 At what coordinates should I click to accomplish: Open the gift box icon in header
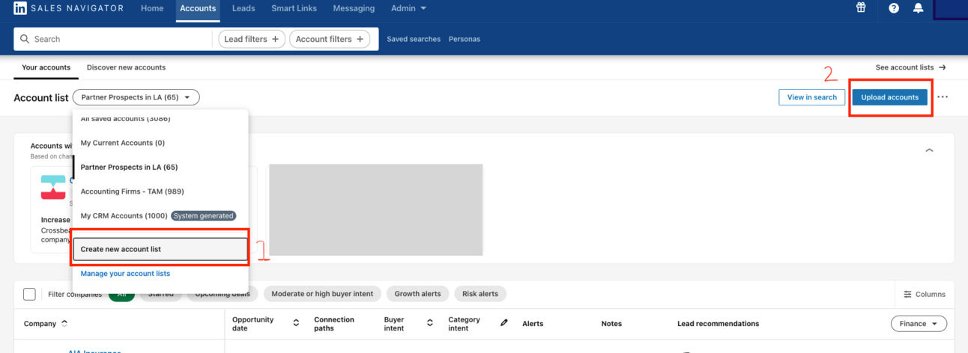861,8
